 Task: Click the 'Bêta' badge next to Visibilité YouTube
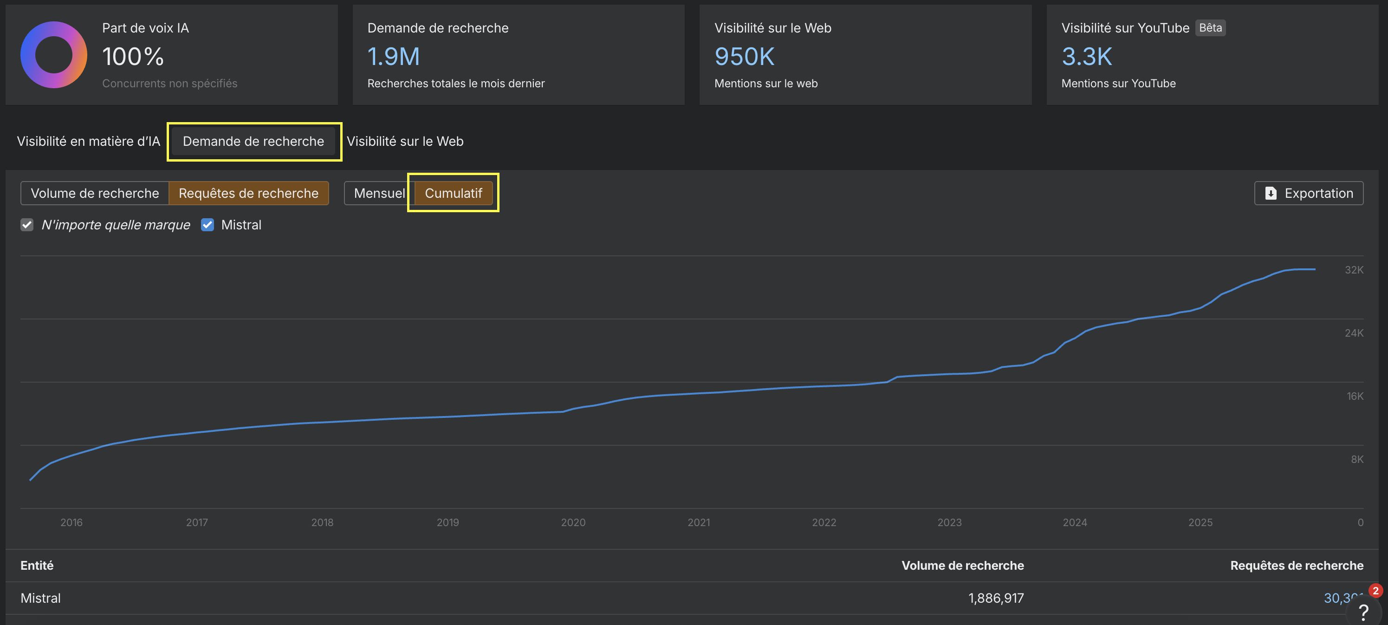(x=1210, y=27)
